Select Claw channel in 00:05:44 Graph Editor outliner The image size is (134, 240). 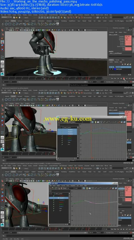click(60, 208)
